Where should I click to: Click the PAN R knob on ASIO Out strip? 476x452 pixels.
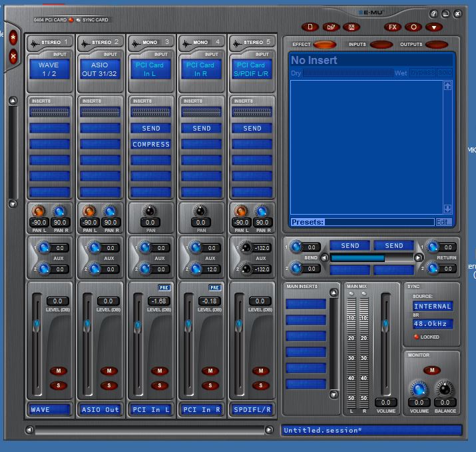tap(110, 211)
